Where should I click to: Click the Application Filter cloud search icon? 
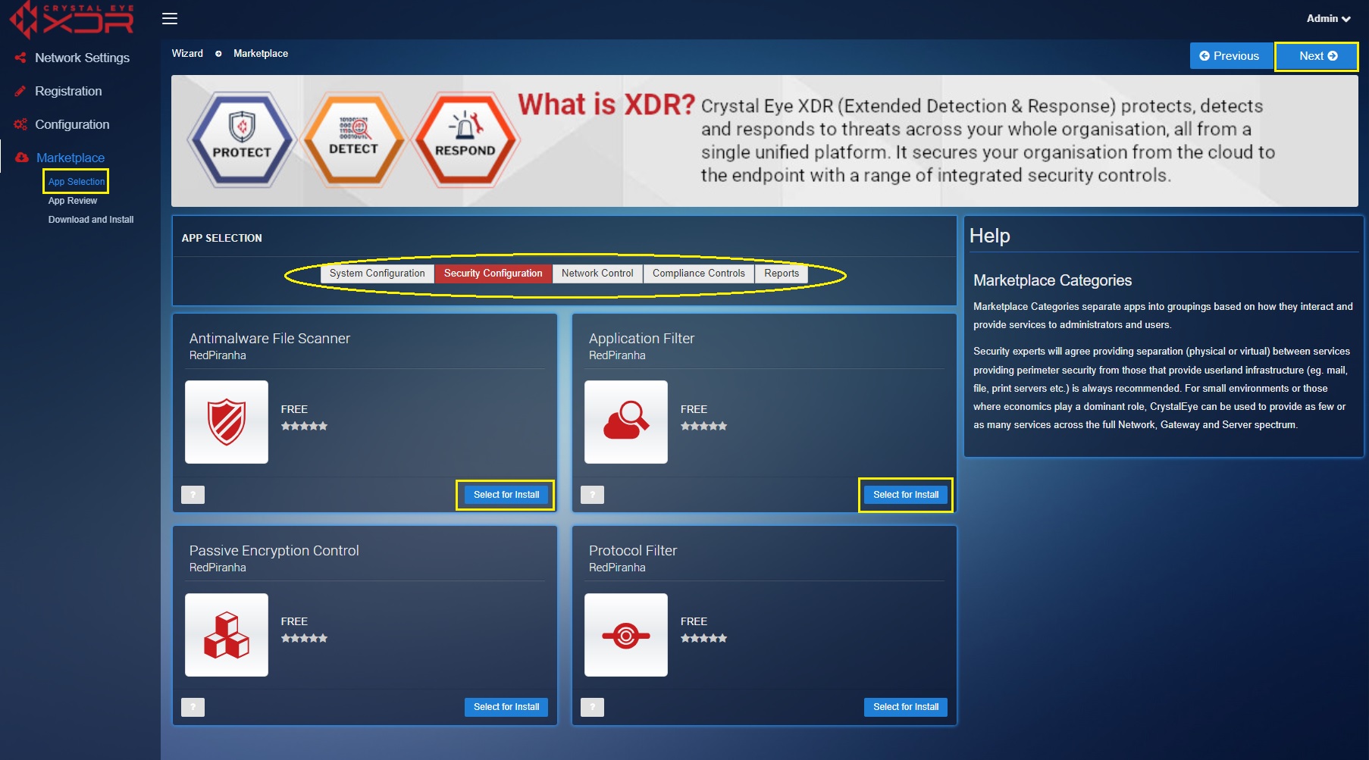(x=626, y=422)
